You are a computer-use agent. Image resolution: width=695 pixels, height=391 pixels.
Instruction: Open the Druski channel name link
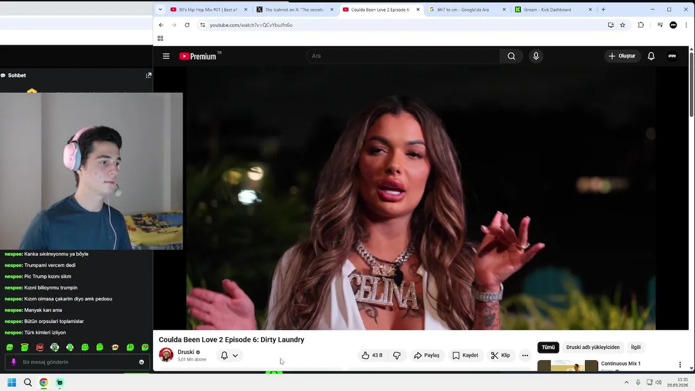point(186,352)
